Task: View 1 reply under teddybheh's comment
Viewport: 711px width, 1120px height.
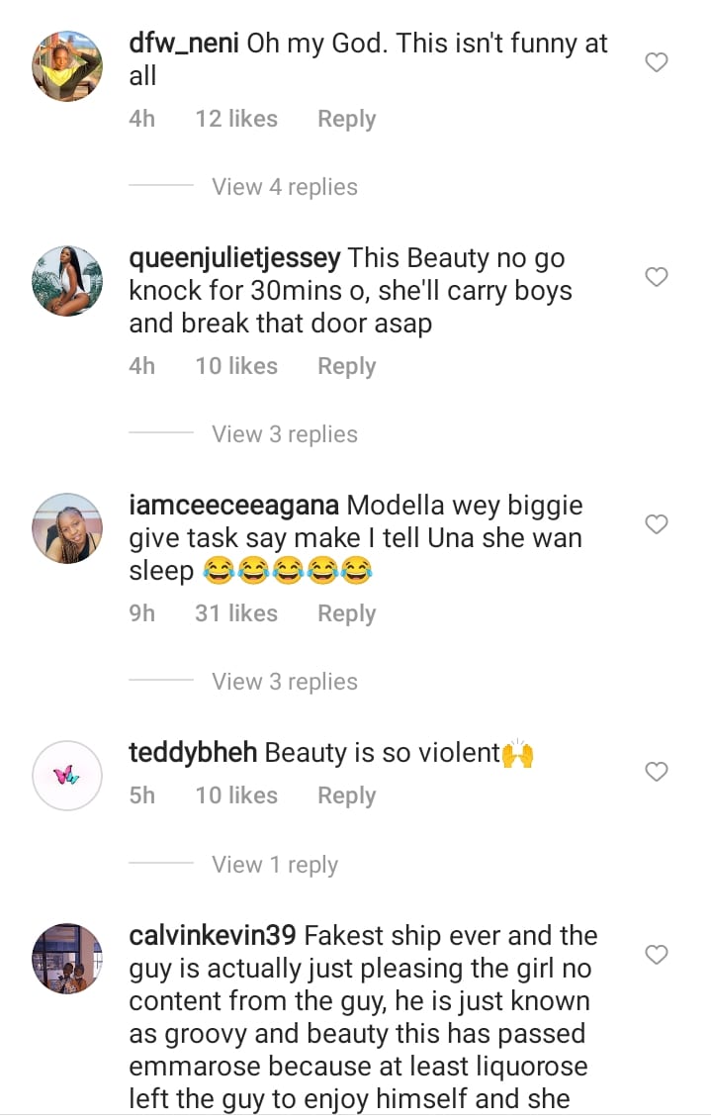Action: click(275, 865)
